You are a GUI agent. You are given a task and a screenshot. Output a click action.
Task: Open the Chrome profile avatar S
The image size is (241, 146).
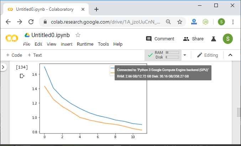[221, 22]
